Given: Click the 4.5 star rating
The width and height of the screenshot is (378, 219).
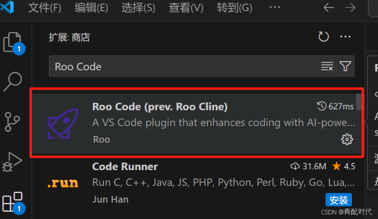Looking at the screenshot, I should tap(343, 166).
